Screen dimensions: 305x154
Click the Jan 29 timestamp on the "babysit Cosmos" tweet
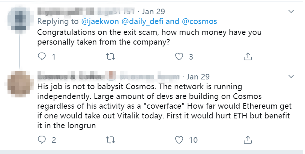[x=198, y=76]
